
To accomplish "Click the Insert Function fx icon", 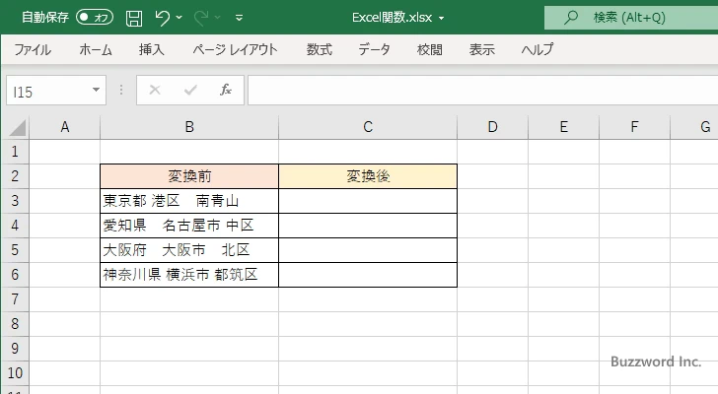I will tap(226, 90).
